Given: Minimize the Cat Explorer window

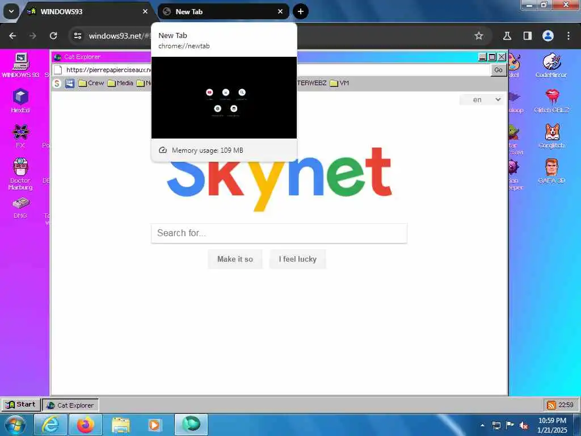Looking at the screenshot, I should [482, 57].
